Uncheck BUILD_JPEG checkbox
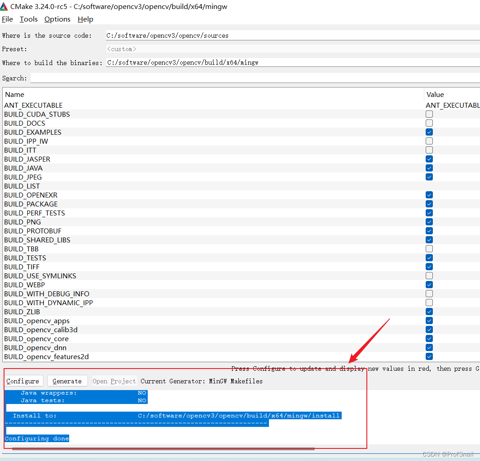The width and height of the screenshot is (480, 461). (429, 177)
